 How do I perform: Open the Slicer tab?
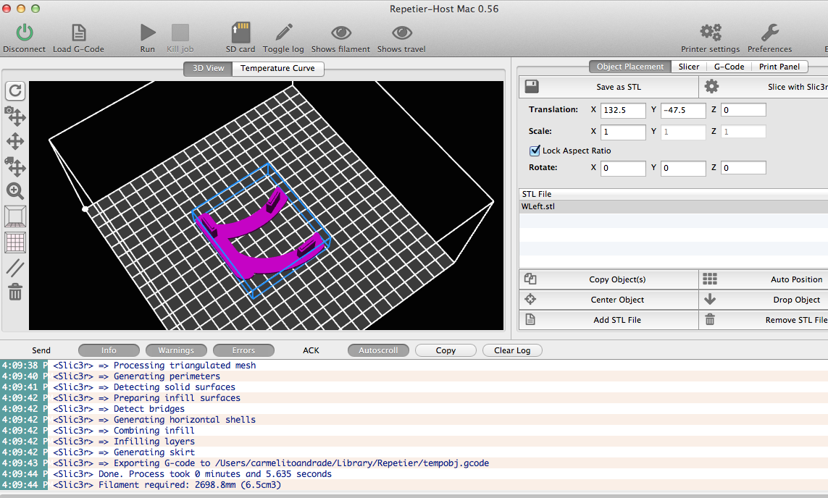[x=689, y=67]
